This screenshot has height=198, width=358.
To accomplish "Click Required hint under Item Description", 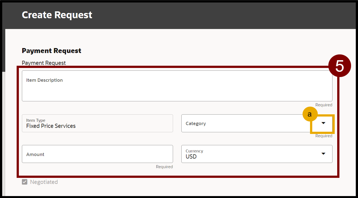I will pos(324,105).
